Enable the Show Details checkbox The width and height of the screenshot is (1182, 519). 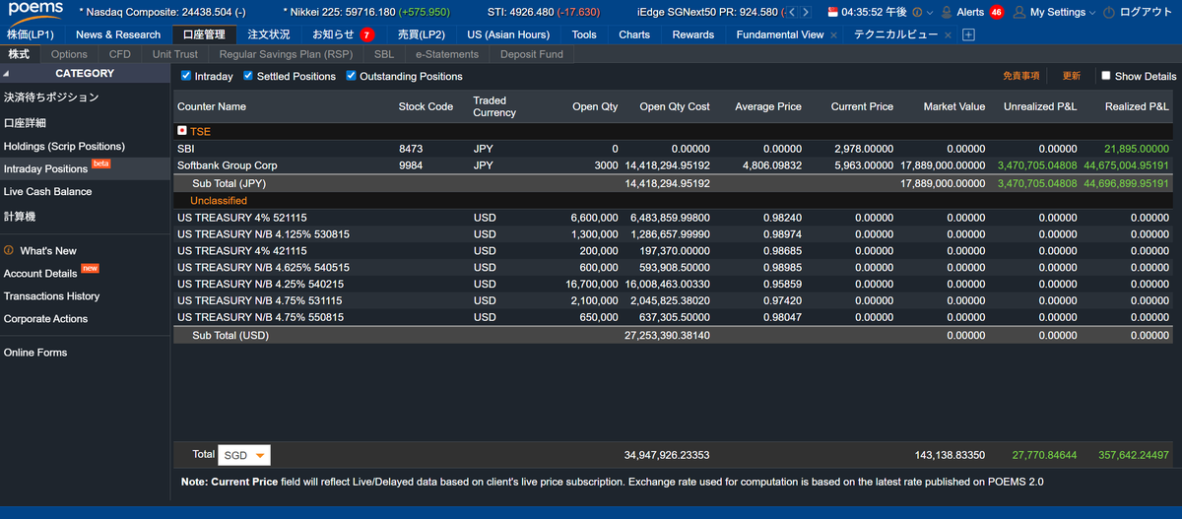click(x=1105, y=75)
